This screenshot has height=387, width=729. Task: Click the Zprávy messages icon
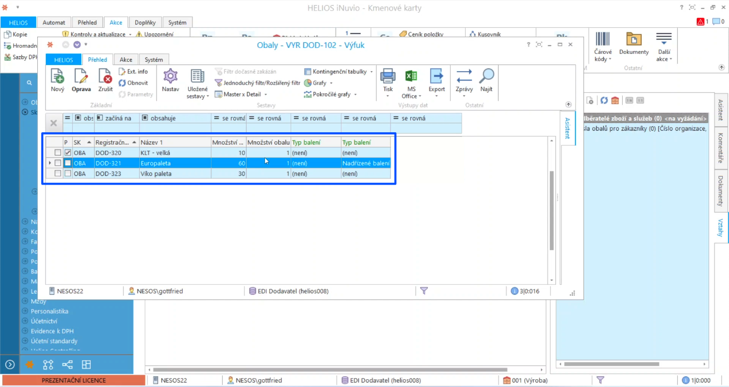tap(464, 77)
